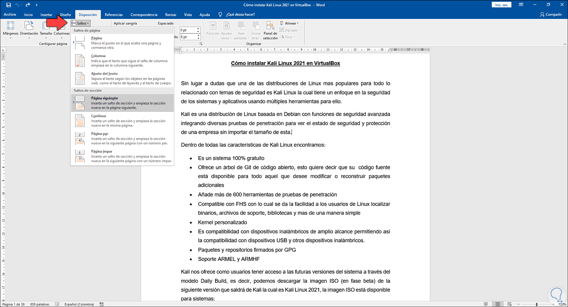
Task: Save the document using the quick access toolbar
Action: 9,5
